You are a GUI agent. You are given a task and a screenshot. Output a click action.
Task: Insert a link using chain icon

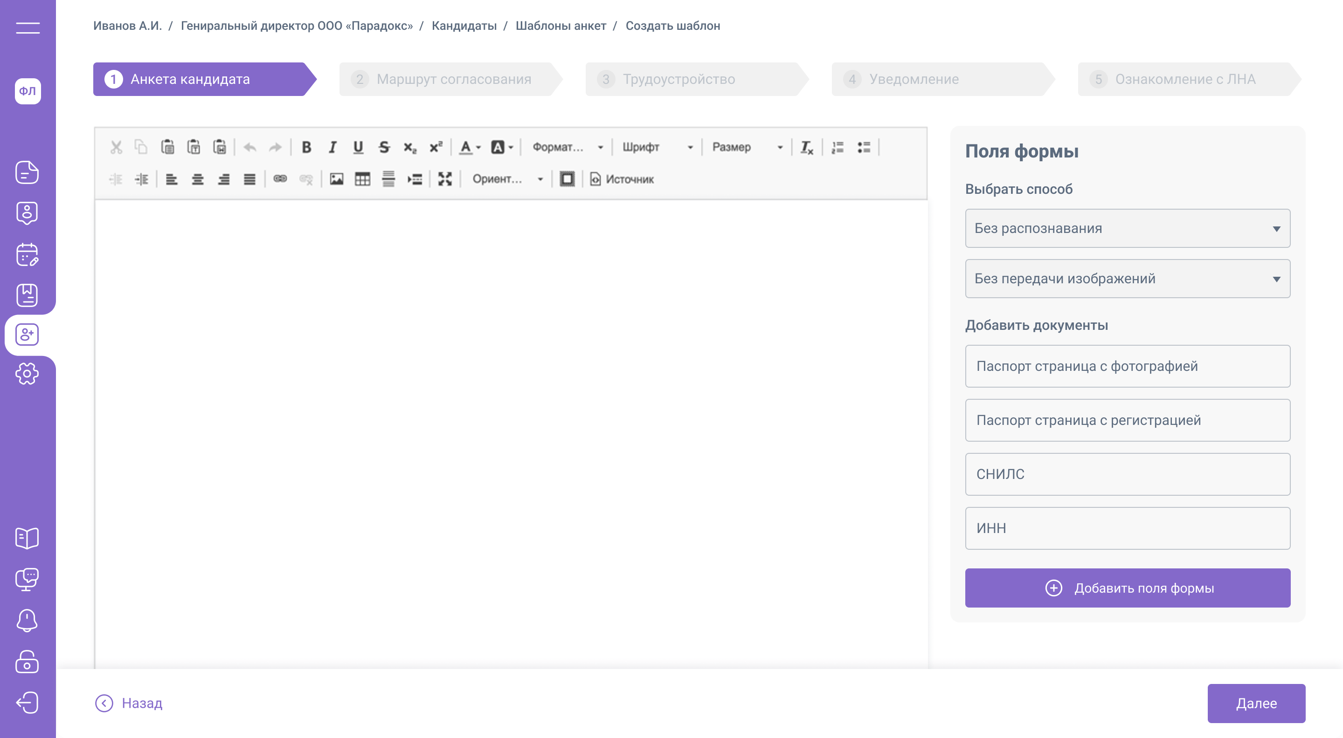click(x=280, y=179)
